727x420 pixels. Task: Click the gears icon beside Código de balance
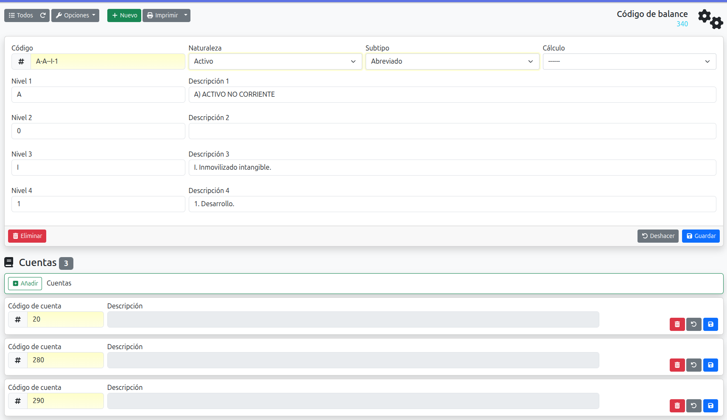pos(710,19)
